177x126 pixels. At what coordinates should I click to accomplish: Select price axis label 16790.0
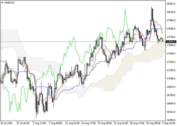pos(171,95)
